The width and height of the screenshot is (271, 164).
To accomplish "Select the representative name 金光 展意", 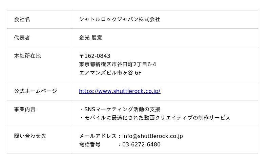I will pos(90,38).
